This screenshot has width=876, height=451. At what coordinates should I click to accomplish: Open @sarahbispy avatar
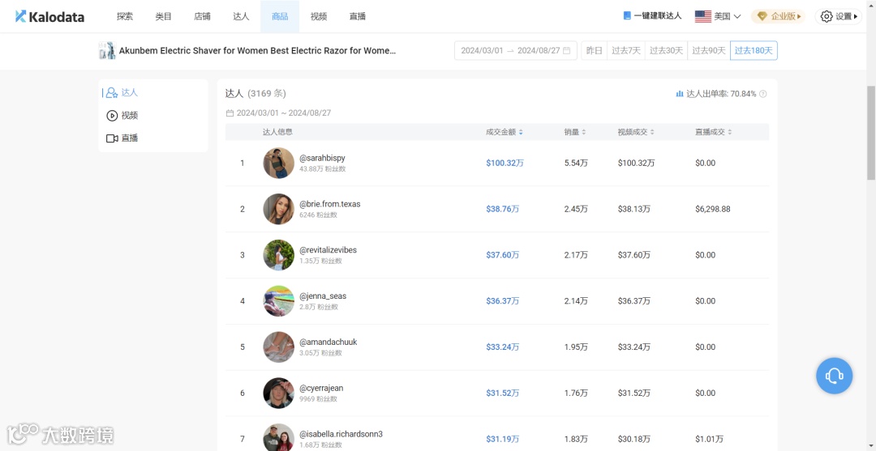[279, 163]
